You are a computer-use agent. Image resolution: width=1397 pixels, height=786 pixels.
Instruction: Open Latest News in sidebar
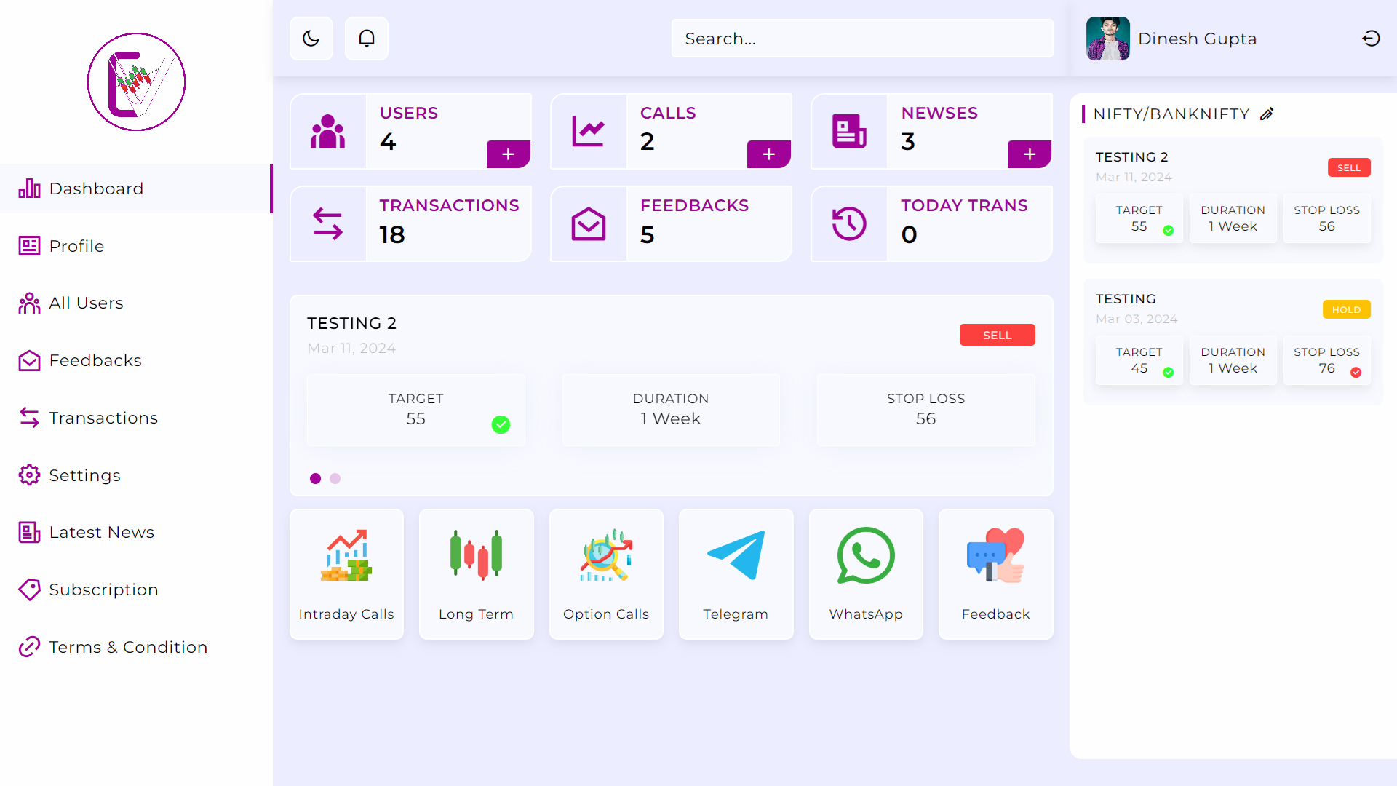point(136,532)
